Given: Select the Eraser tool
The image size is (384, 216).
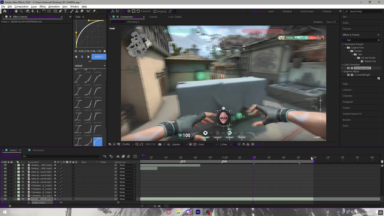Looking at the screenshot, I should coord(82,11).
